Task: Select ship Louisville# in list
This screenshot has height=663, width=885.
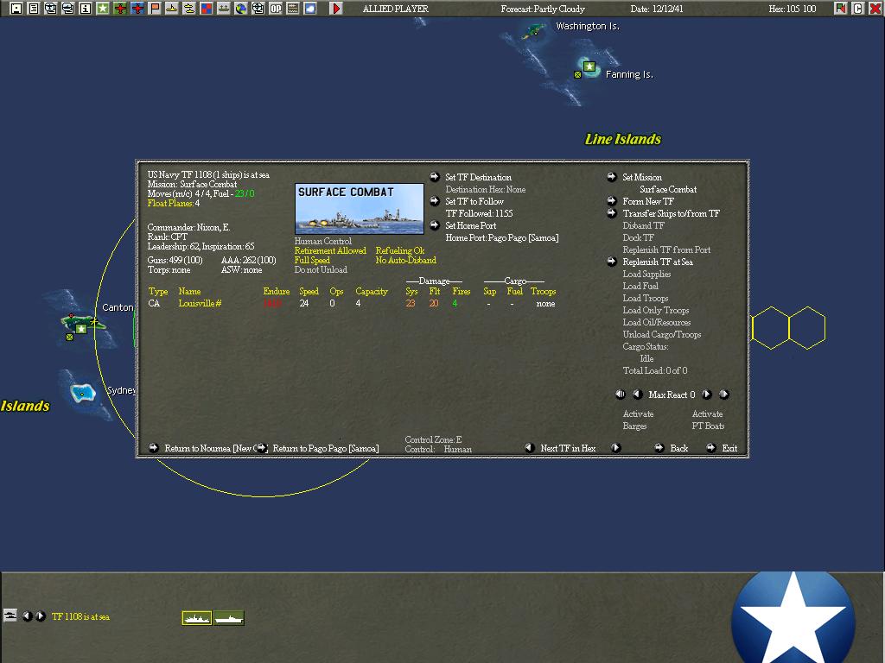Action: [x=200, y=303]
